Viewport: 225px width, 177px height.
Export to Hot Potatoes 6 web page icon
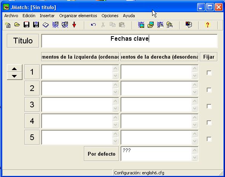(x=55, y=25)
